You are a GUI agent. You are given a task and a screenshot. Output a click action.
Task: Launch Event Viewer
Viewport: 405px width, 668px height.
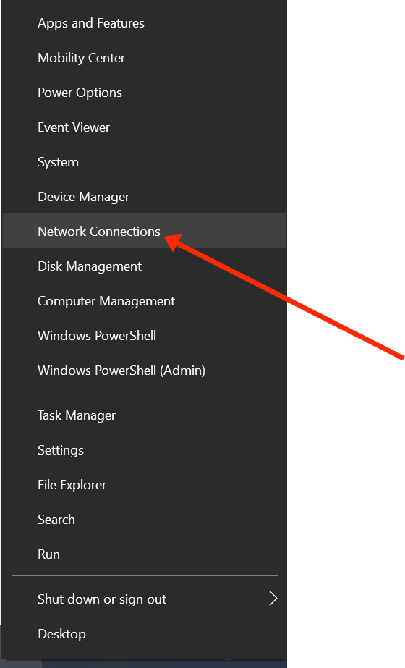pos(145,127)
